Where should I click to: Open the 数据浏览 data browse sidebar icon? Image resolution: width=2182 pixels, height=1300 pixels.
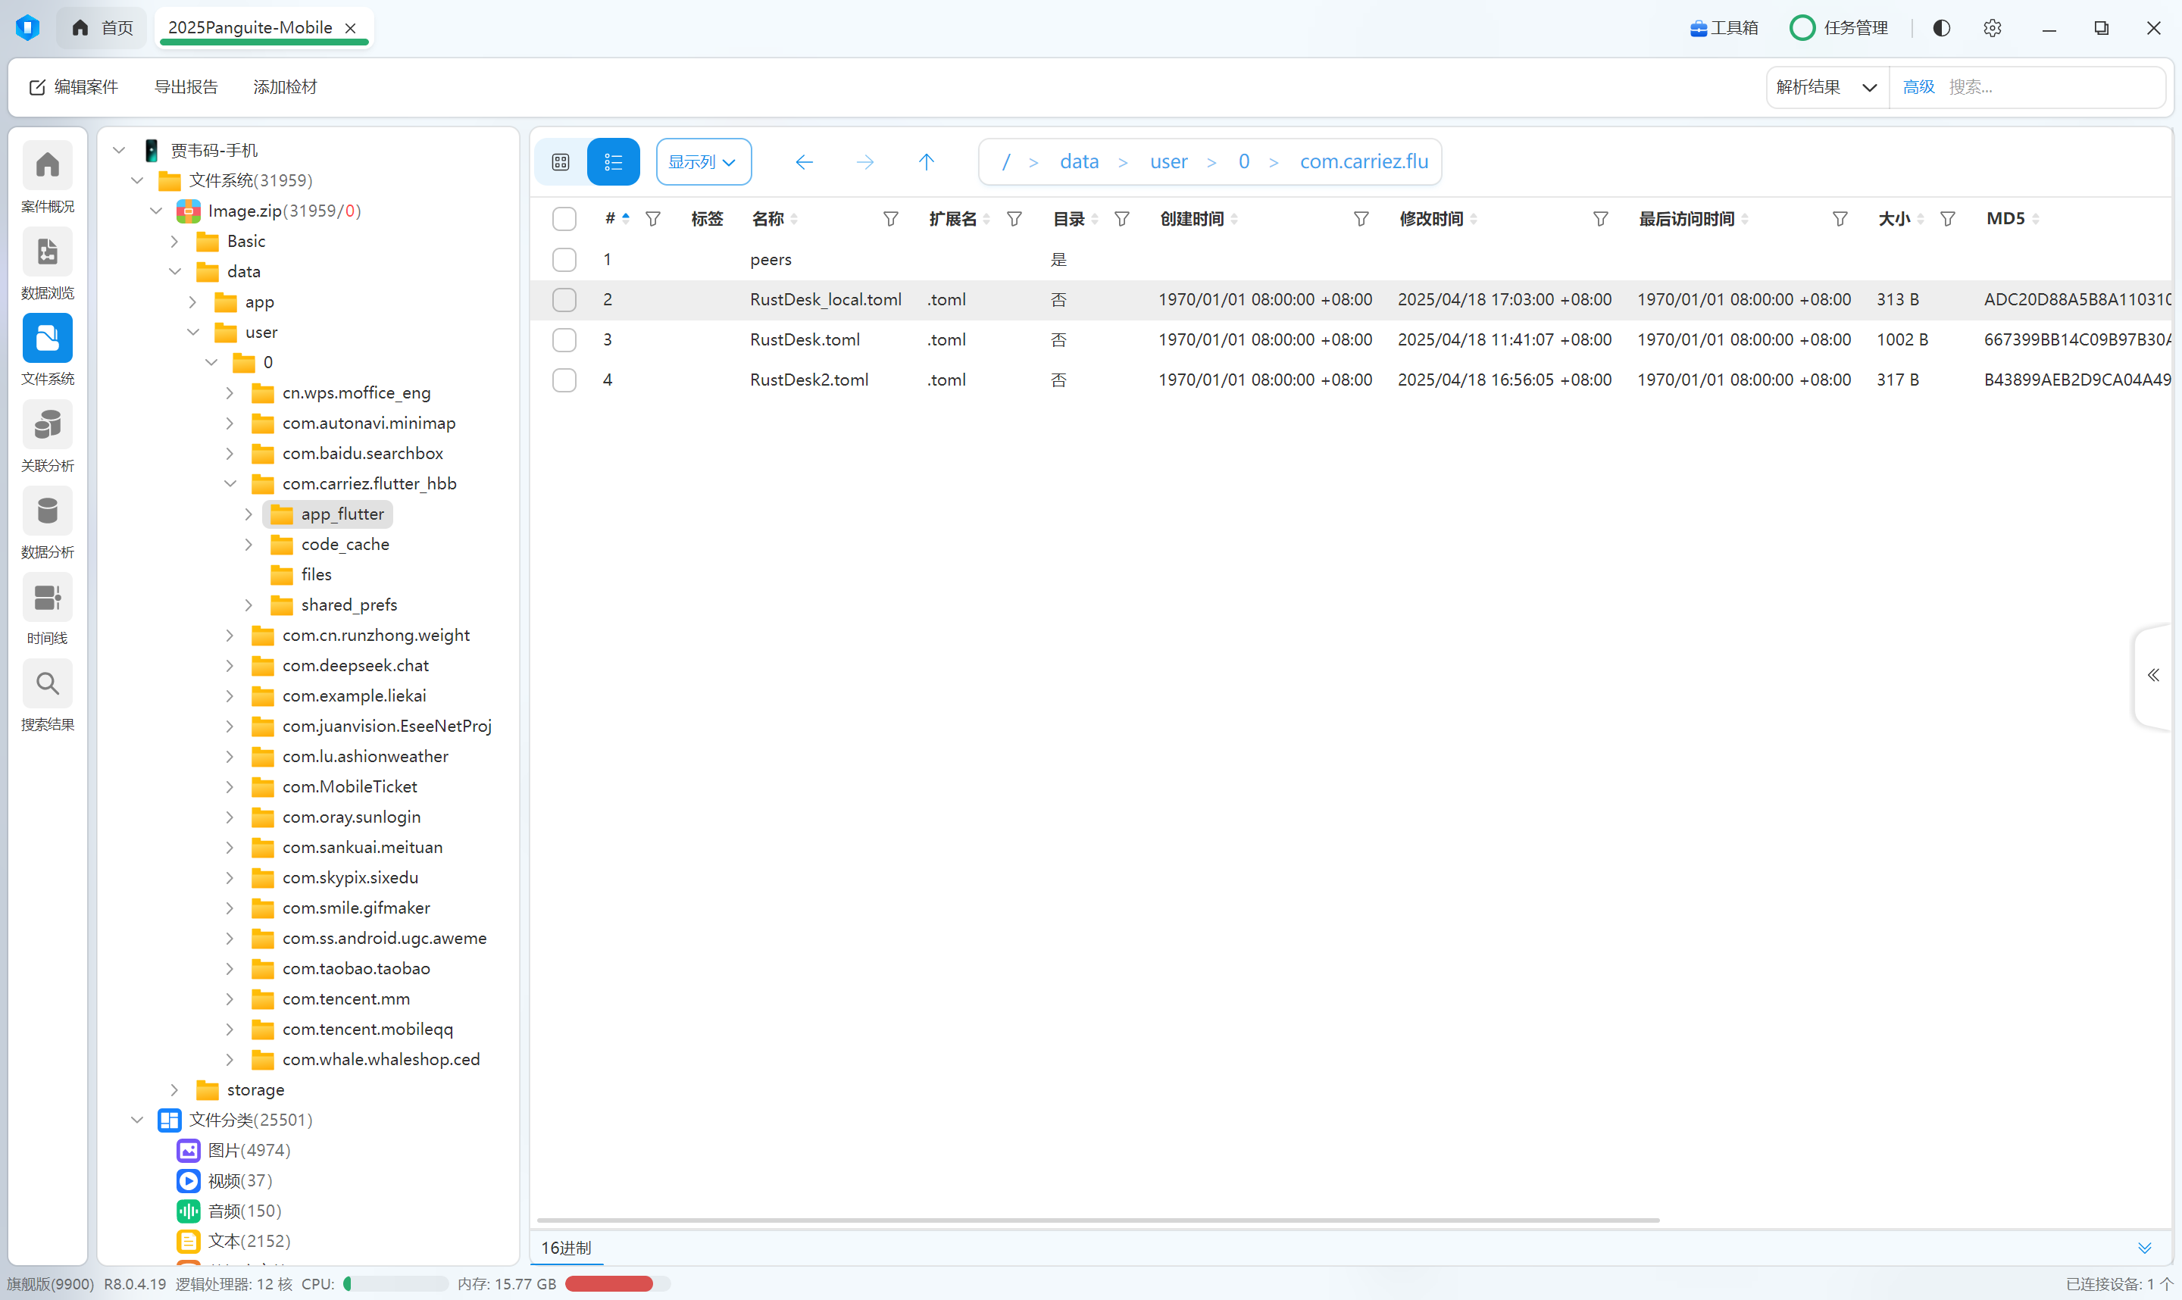(47, 253)
